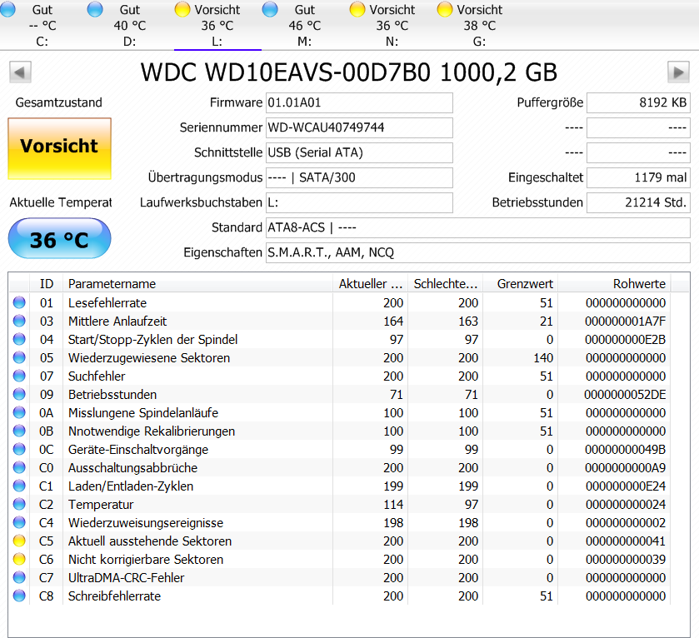
Task: Click the Laufwerksbuchstaben field L:
Action: coord(359,202)
